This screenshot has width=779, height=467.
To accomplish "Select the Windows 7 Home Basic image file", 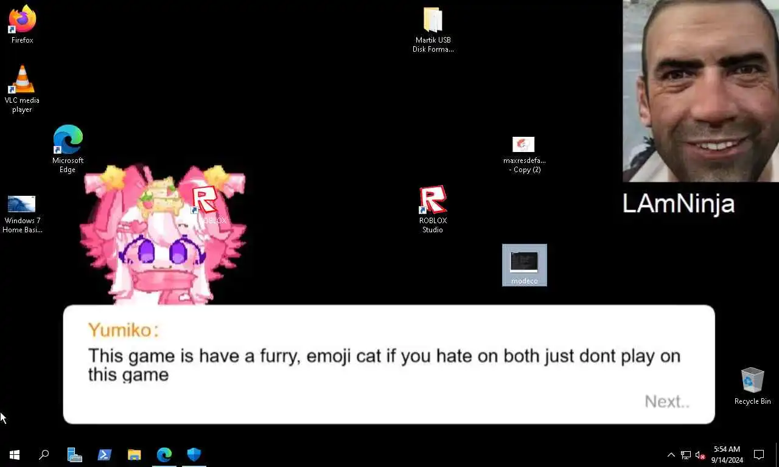I will point(22,214).
